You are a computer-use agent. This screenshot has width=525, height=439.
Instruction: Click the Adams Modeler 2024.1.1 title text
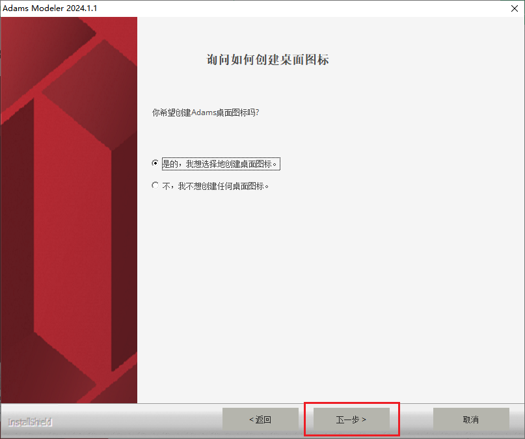[50, 8]
